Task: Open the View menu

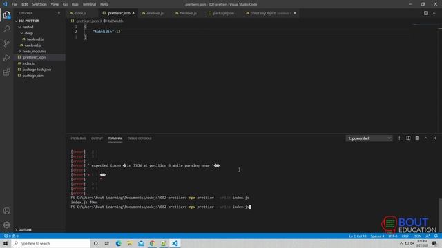Action: 55,4
